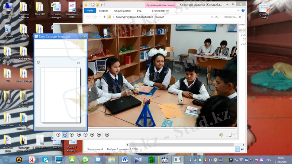Launch Skype from the taskbar
Screen dimensions: 292x164
coord(45,160)
